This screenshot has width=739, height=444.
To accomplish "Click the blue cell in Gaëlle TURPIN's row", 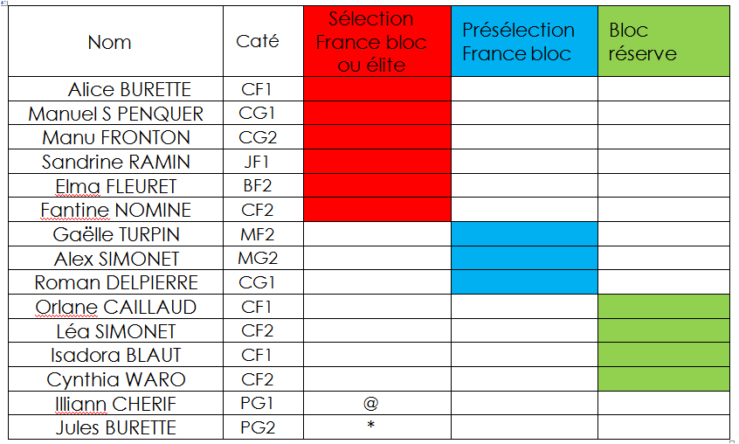I will [x=524, y=234].
